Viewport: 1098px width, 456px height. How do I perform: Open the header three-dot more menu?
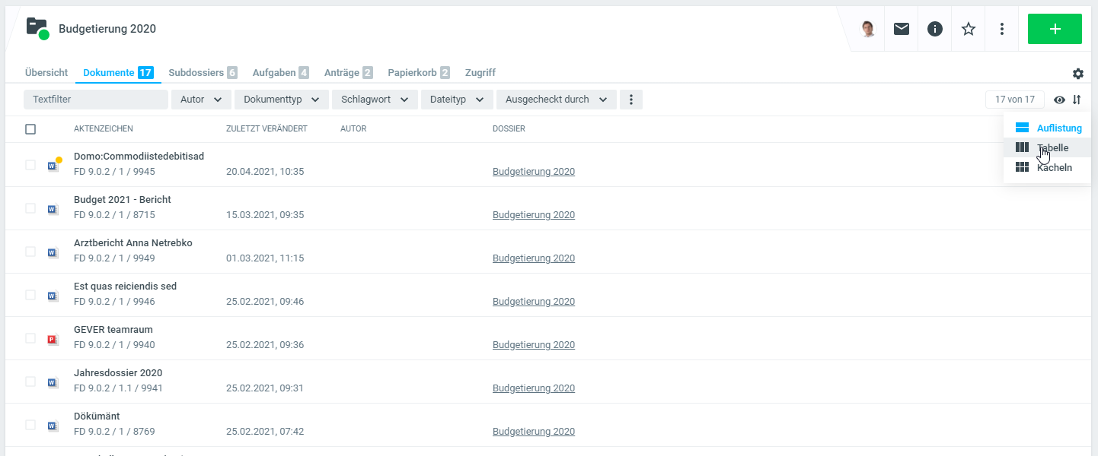coord(1002,29)
